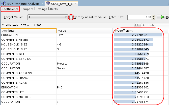169x105 pixels.
Task: Select the EDUCATION 11th row
Action: 84,35
